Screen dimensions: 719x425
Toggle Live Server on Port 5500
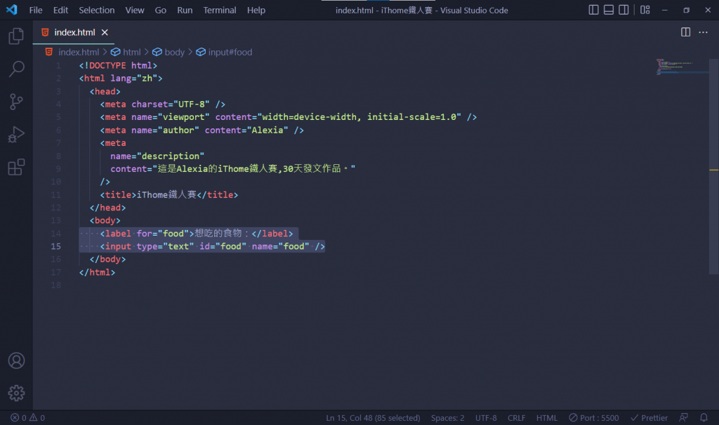pos(594,418)
